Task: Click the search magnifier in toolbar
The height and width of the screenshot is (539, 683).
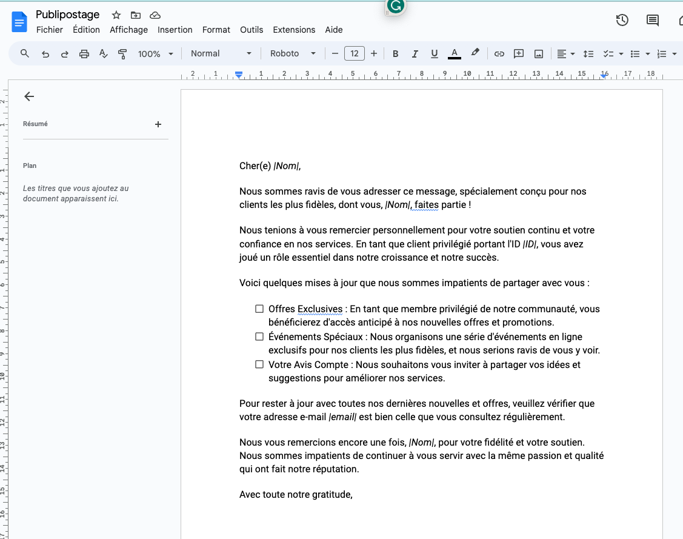Action: [25, 53]
